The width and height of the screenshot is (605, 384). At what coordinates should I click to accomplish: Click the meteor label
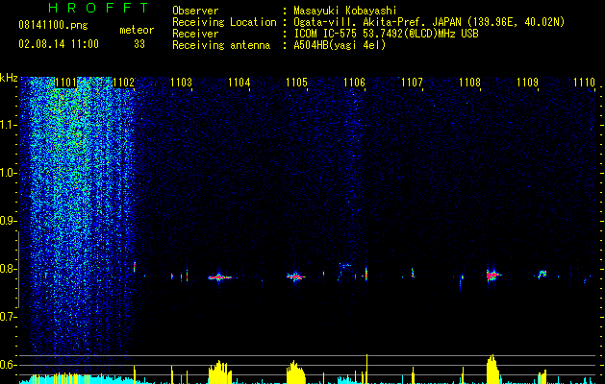[137, 30]
